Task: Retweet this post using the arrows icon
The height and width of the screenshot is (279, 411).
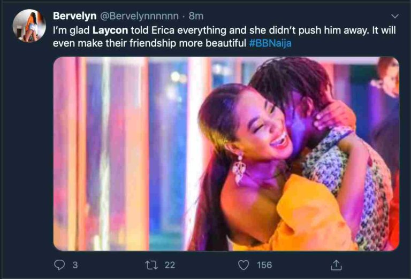Action: (x=152, y=265)
